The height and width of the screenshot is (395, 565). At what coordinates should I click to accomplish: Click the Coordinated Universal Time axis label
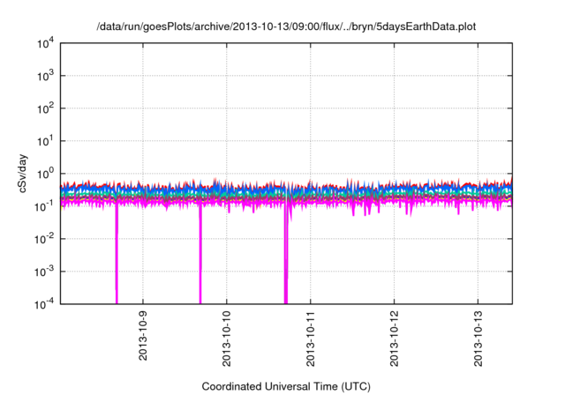286,387
